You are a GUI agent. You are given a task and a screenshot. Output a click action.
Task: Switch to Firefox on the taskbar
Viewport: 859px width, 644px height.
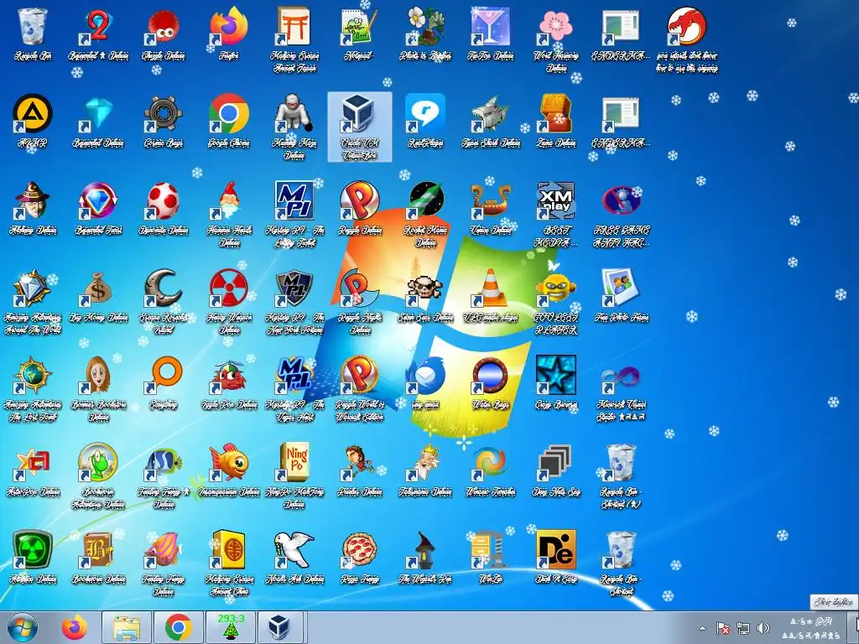[x=75, y=627]
